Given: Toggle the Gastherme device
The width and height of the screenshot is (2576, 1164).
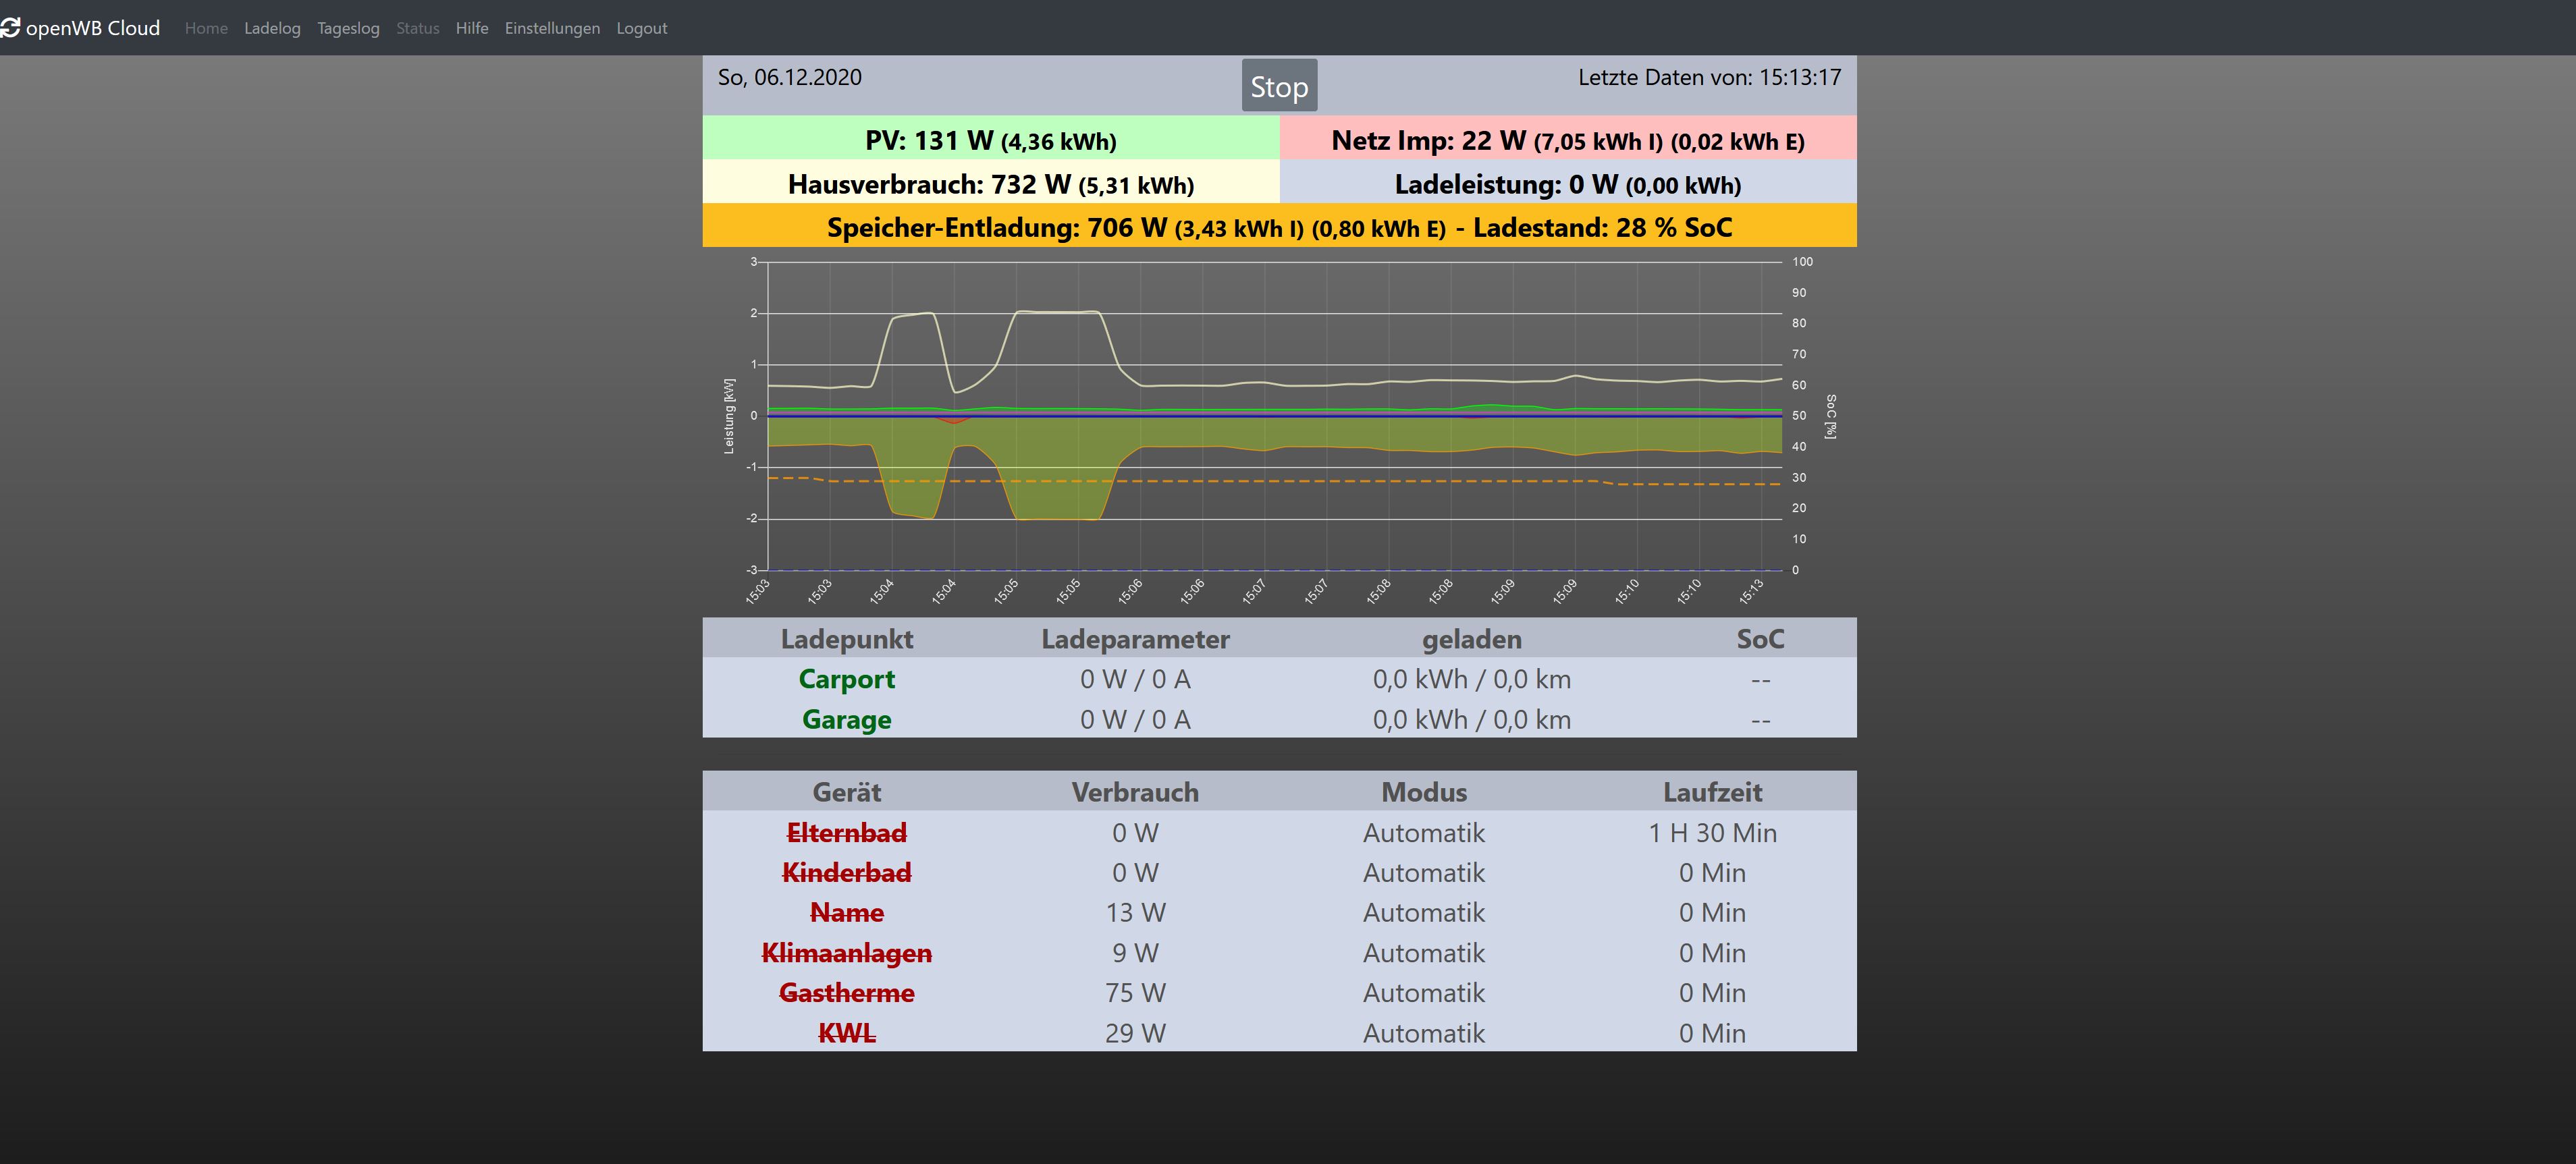Looking at the screenshot, I should coord(846,993).
